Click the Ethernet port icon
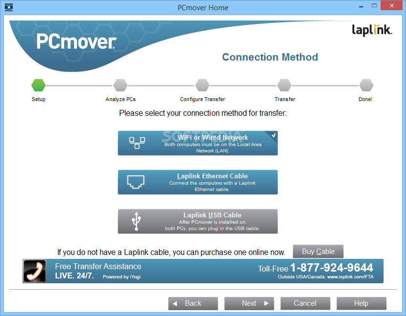Viewport: 406px width, 316px height. (x=136, y=182)
